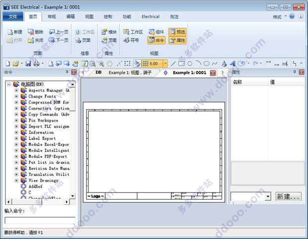Click the help question mark icon
This screenshot has width=308, height=239.
click(x=292, y=16)
